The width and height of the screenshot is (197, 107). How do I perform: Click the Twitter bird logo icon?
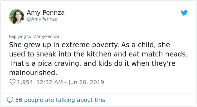point(184,13)
